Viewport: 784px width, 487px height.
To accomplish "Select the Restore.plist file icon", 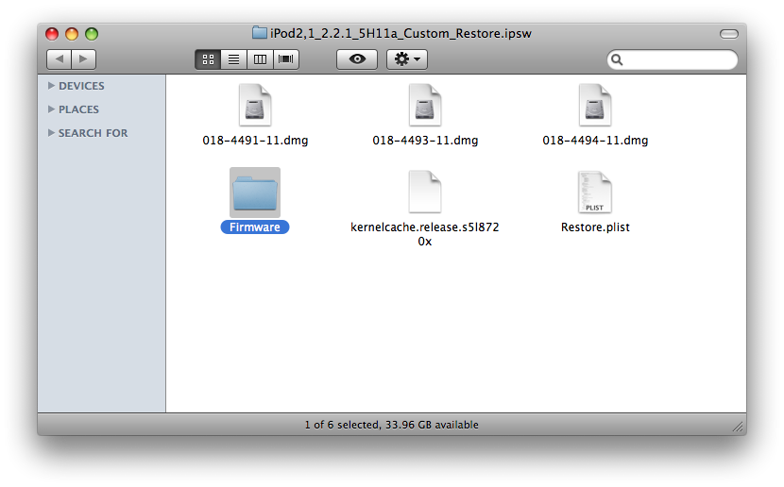I will point(595,193).
